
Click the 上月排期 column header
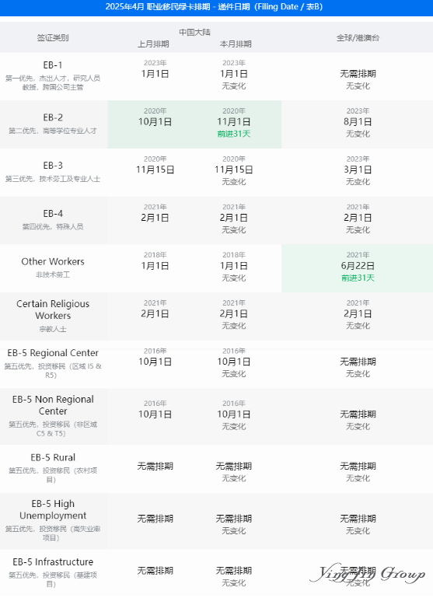(153, 44)
